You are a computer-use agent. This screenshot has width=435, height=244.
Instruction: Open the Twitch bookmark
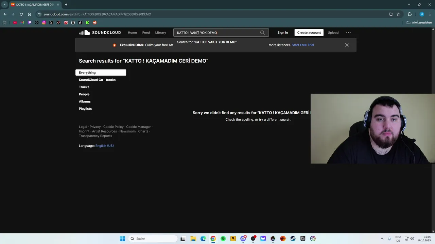(30, 23)
